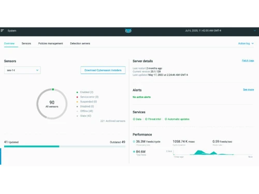259x194 pixels.
Task: Click the 90 All sensors donut chart
Action: click(x=52, y=104)
